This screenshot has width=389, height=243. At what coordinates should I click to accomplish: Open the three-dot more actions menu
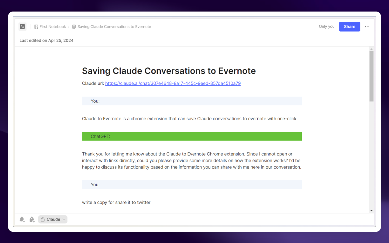pos(367,27)
